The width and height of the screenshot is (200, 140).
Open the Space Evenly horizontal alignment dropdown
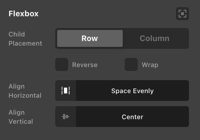[x=132, y=91]
